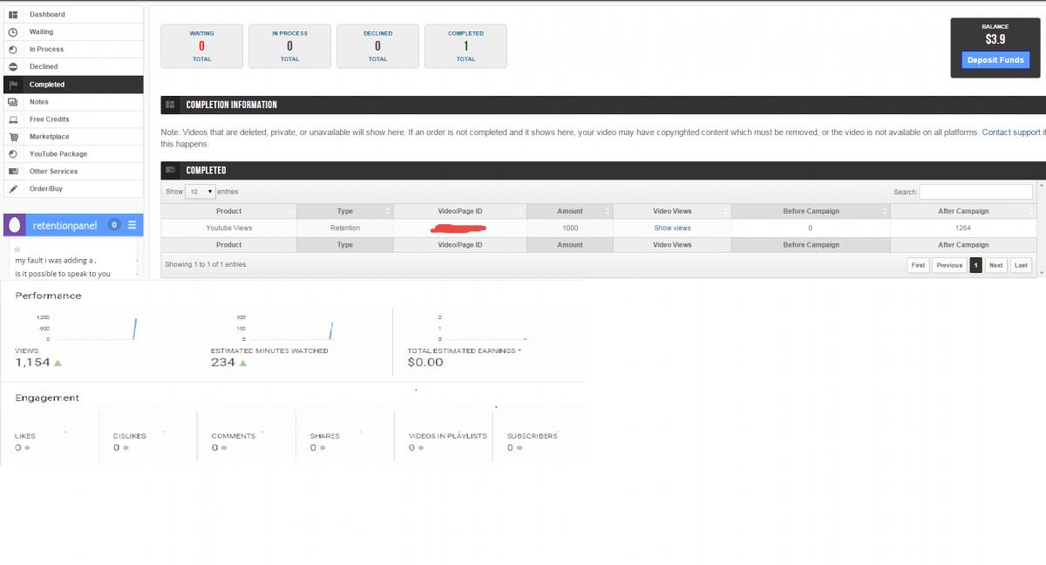Select the Likes engagement label
The width and height of the screenshot is (1046, 565).
tap(25, 436)
